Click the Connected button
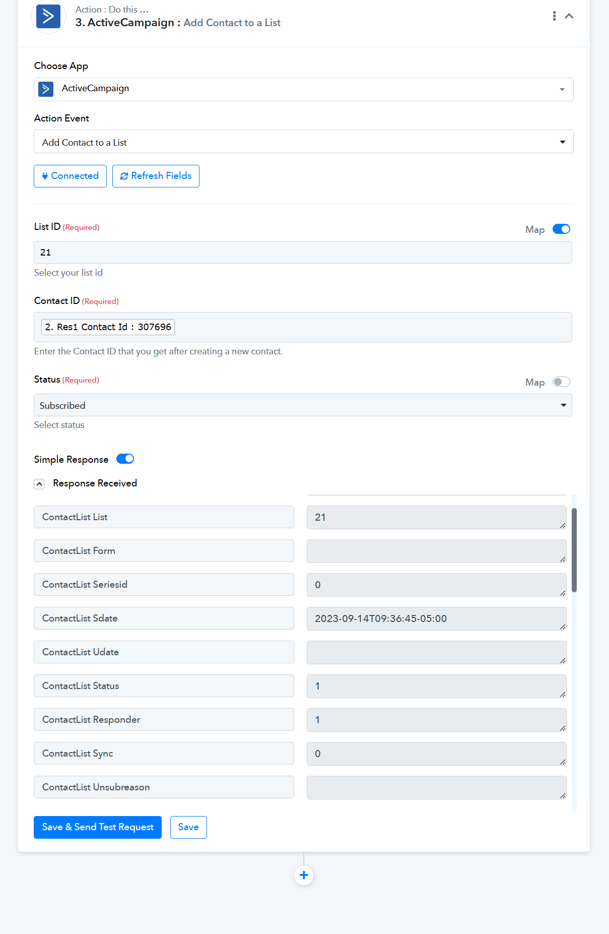Image resolution: width=609 pixels, height=934 pixels. click(x=70, y=176)
